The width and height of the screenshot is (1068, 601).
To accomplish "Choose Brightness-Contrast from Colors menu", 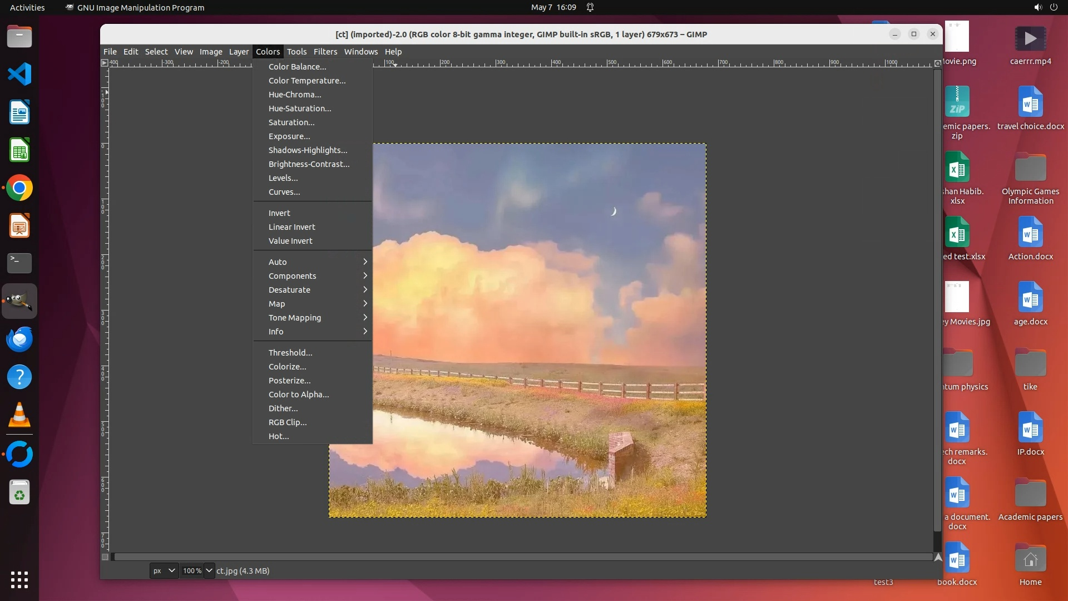I will tap(309, 164).
